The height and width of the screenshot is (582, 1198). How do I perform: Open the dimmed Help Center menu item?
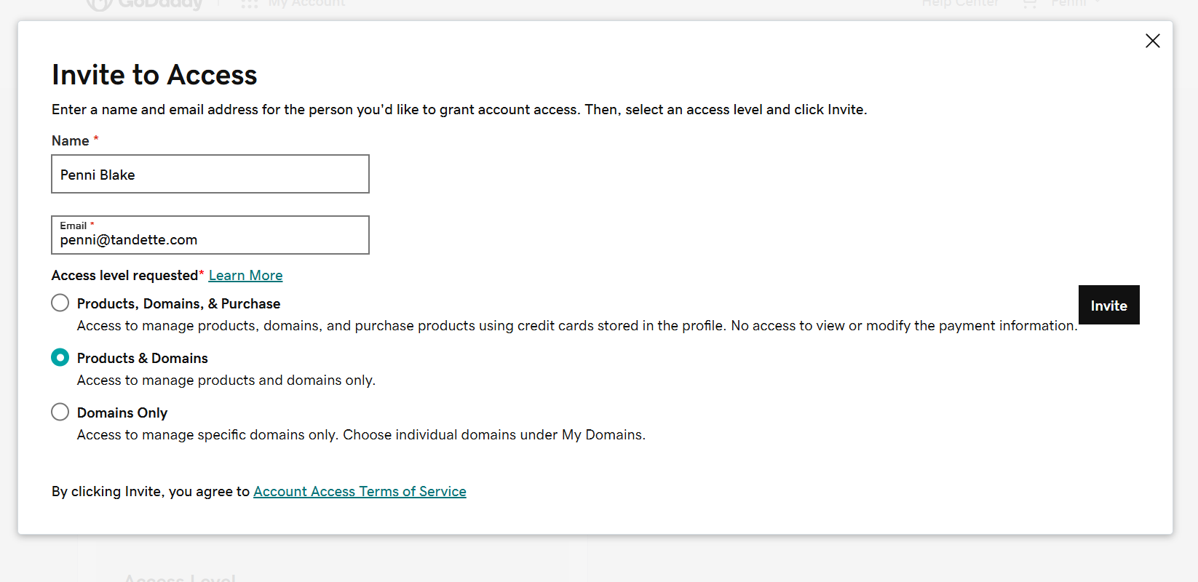click(x=959, y=4)
